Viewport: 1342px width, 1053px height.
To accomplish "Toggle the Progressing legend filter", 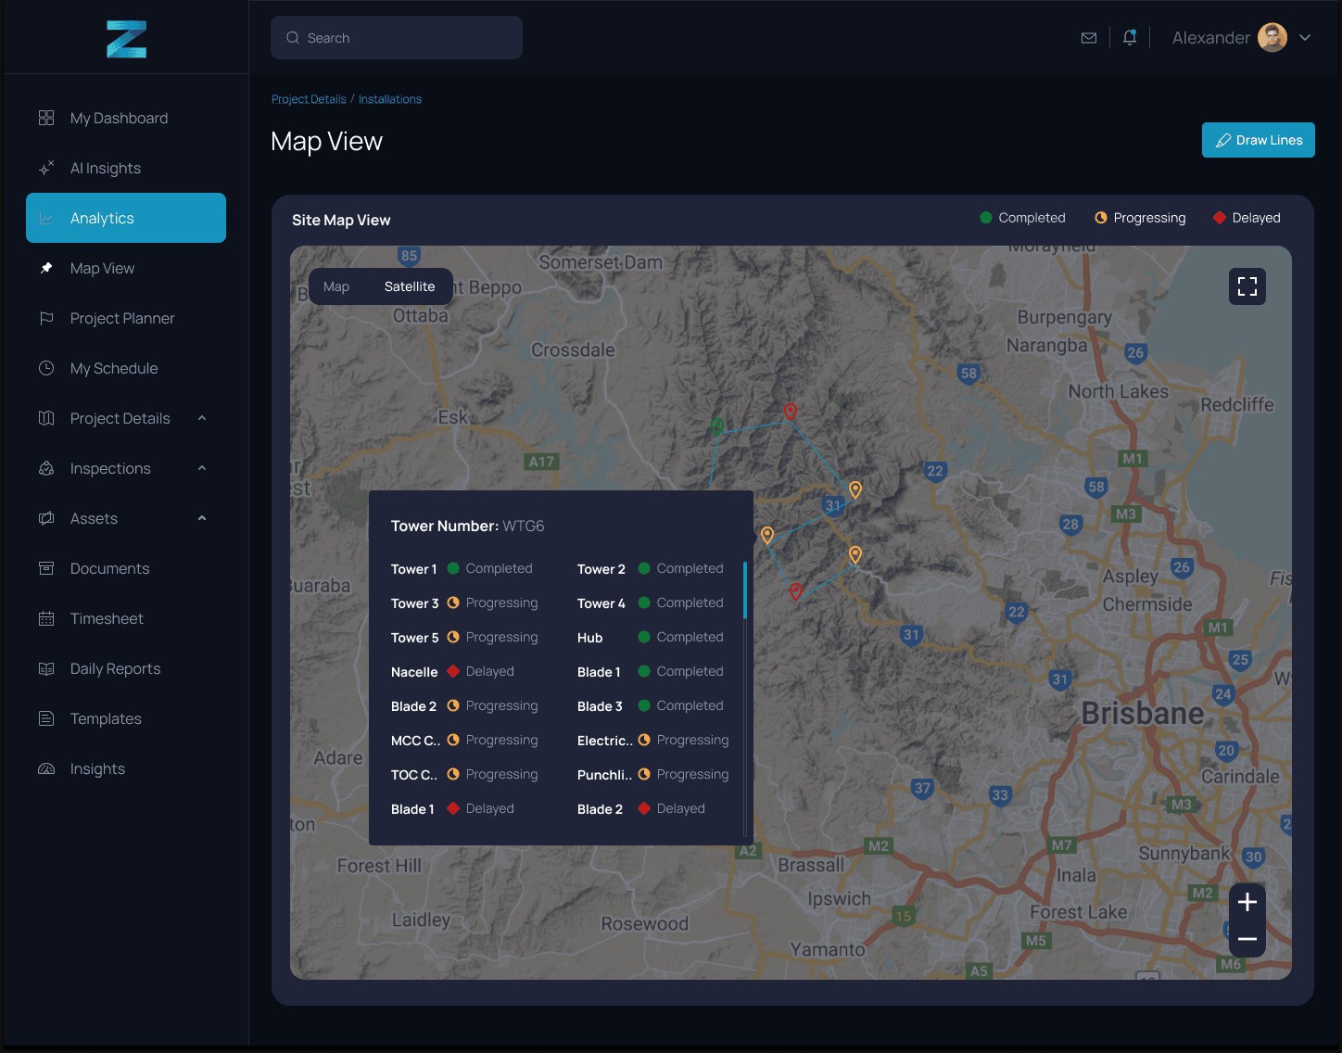I will [x=1140, y=218].
